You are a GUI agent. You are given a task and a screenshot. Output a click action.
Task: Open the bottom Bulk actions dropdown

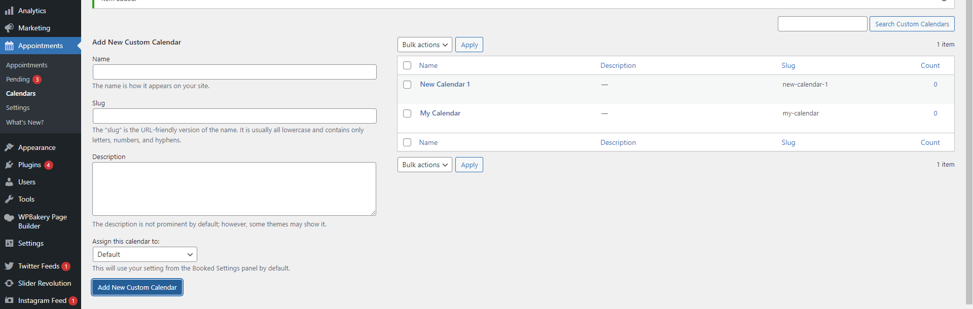pyautogui.click(x=424, y=165)
